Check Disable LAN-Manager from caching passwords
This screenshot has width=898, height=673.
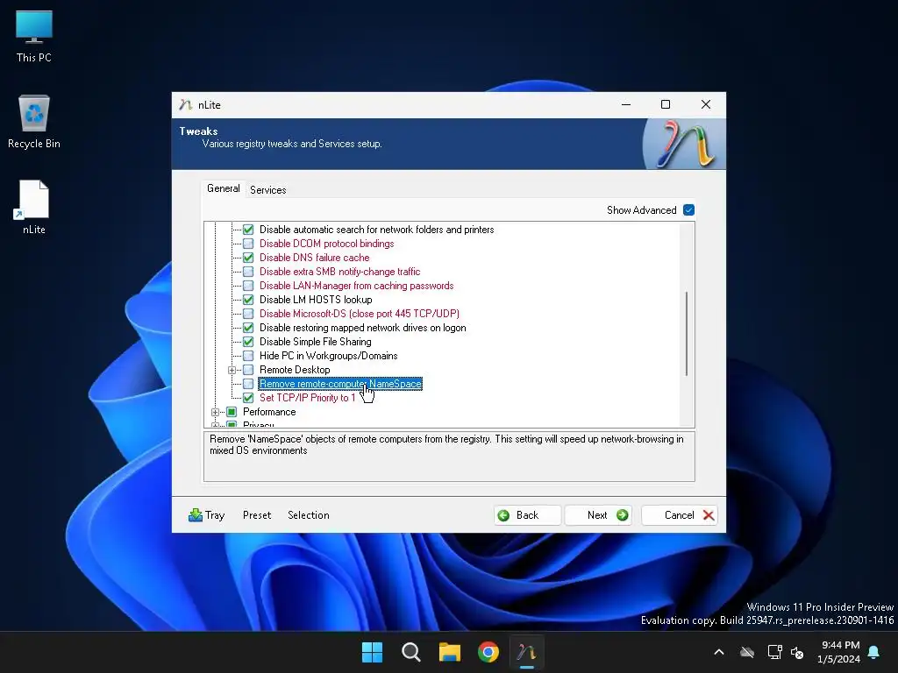(248, 286)
